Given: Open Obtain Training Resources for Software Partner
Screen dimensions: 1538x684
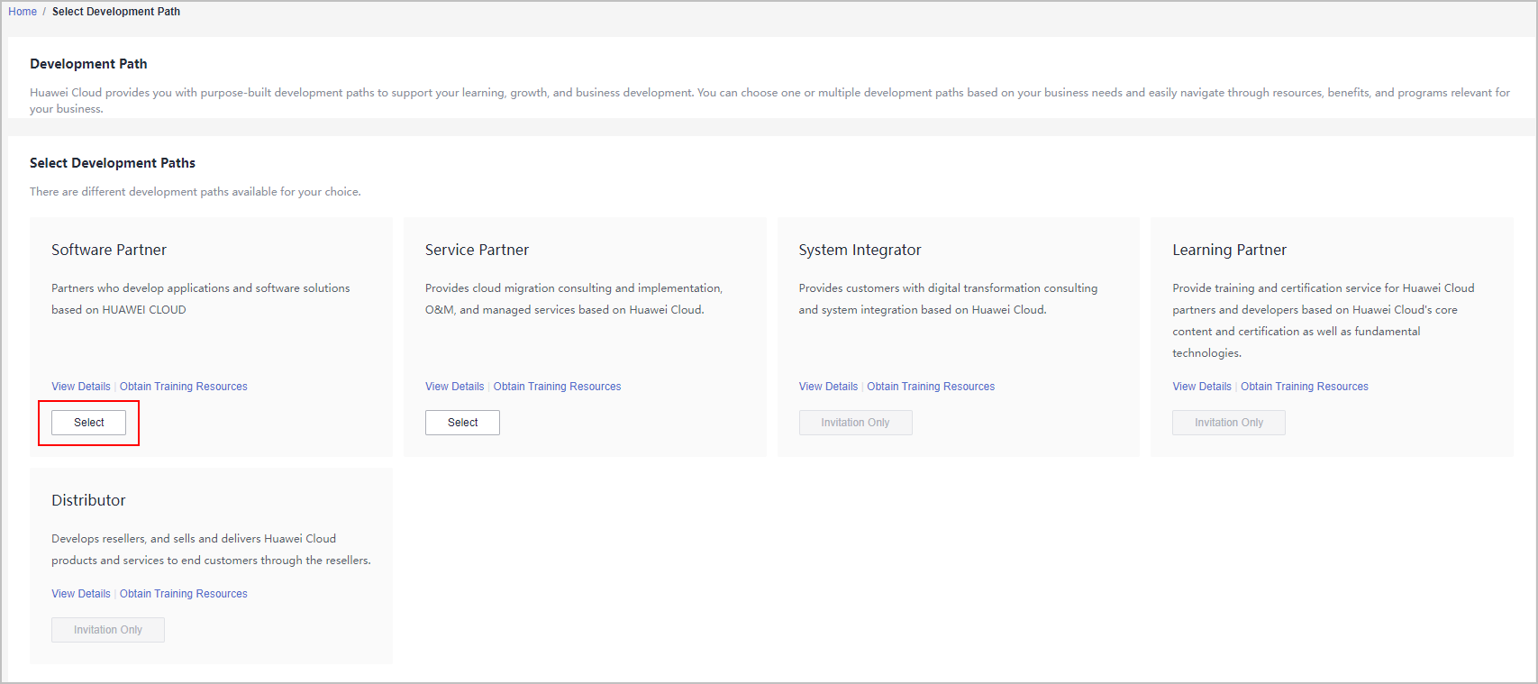Looking at the screenshot, I should (x=184, y=387).
